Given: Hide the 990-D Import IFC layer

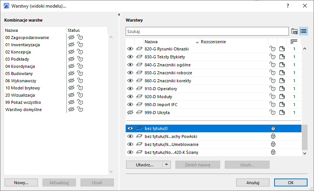Looking at the screenshot, I should [130, 105].
